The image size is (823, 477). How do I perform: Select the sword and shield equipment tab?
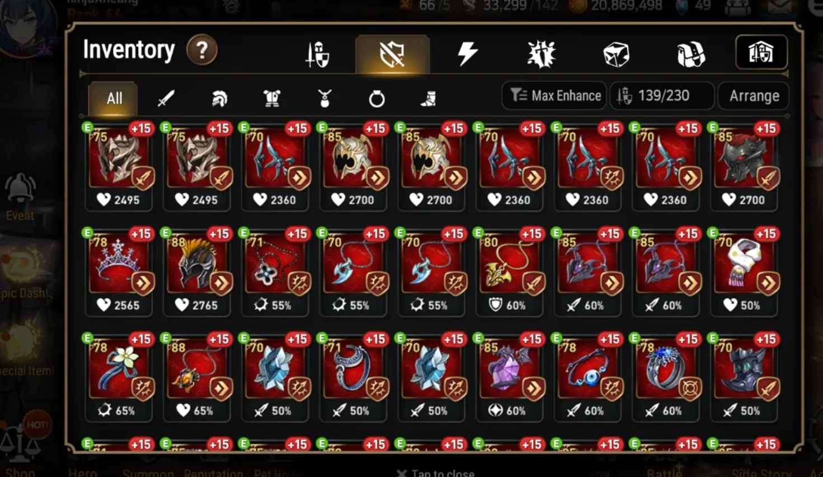(318, 55)
